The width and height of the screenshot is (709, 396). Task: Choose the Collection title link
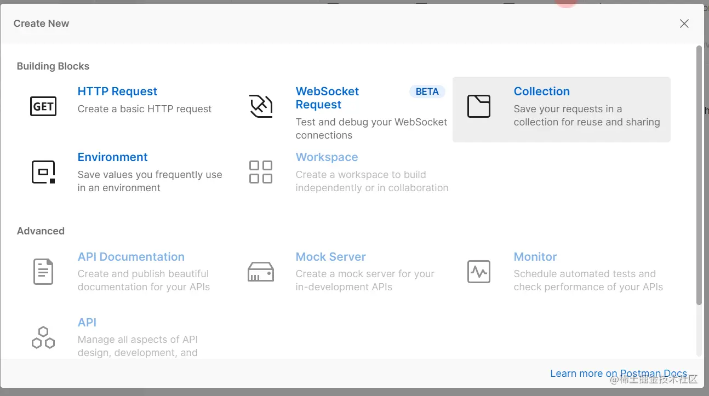(x=541, y=91)
